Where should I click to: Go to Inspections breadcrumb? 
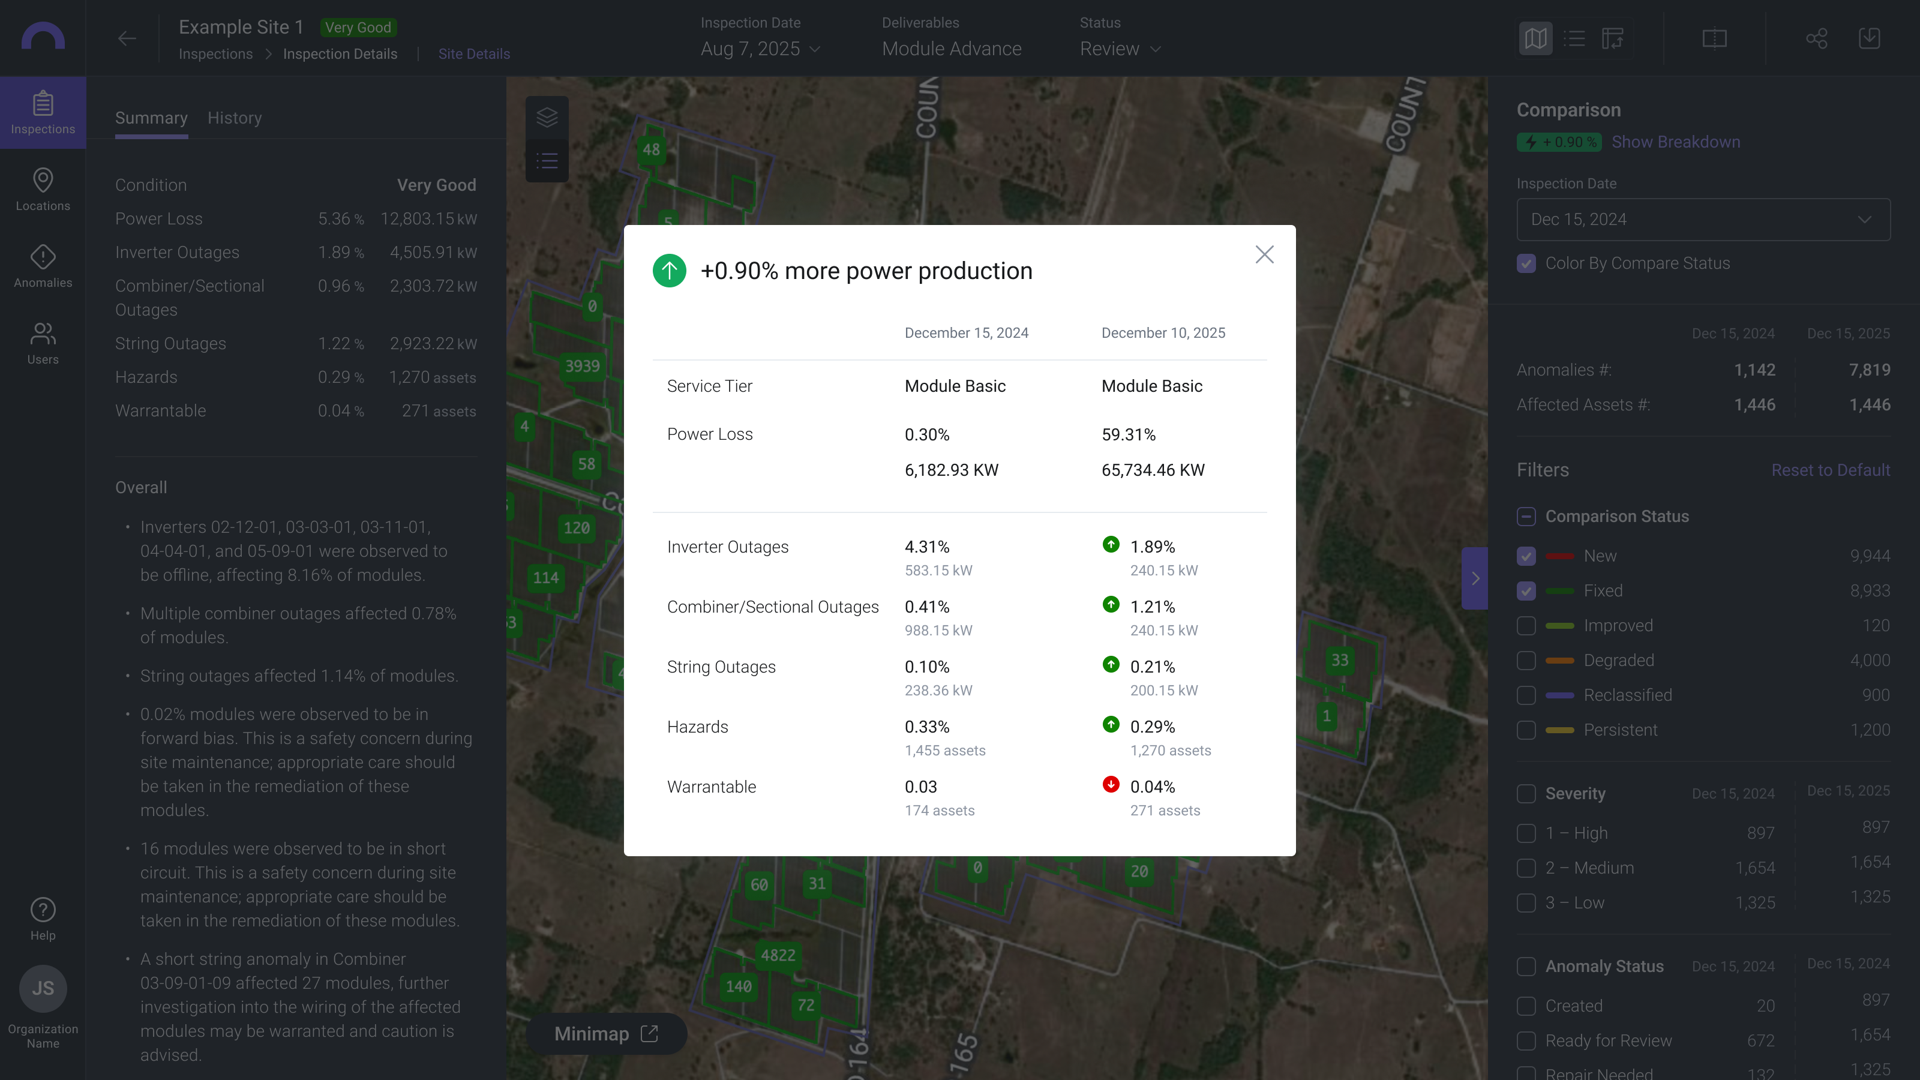[x=215, y=53]
